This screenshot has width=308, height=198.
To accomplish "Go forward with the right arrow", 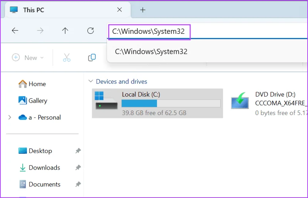I will pyautogui.click(x=40, y=31).
